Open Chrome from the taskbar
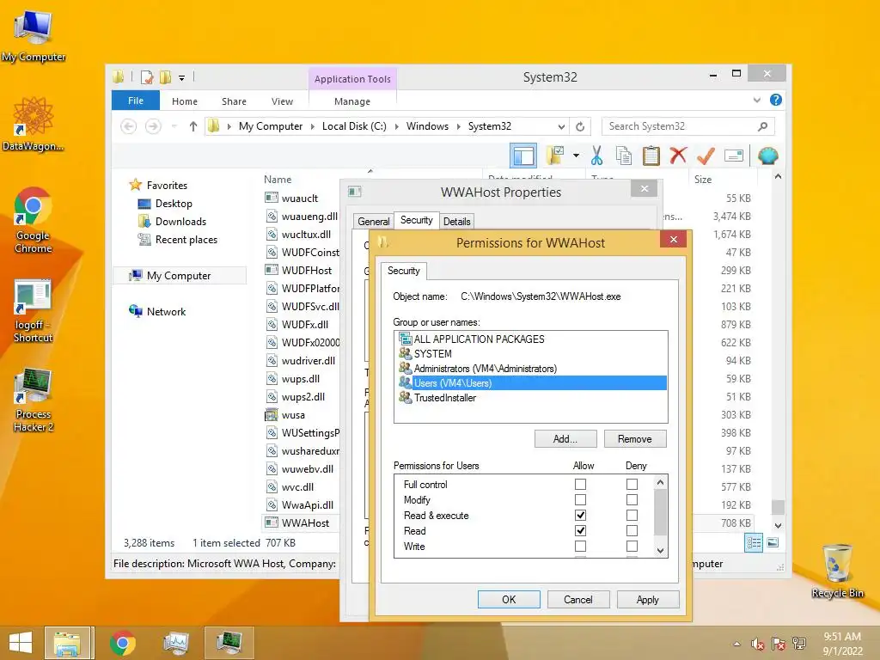Image resolution: width=880 pixels, height=660 pixels. pos(122,643)
